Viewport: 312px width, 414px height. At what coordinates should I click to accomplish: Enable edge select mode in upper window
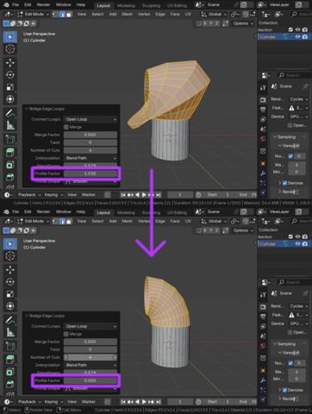(x=62, y=14)
